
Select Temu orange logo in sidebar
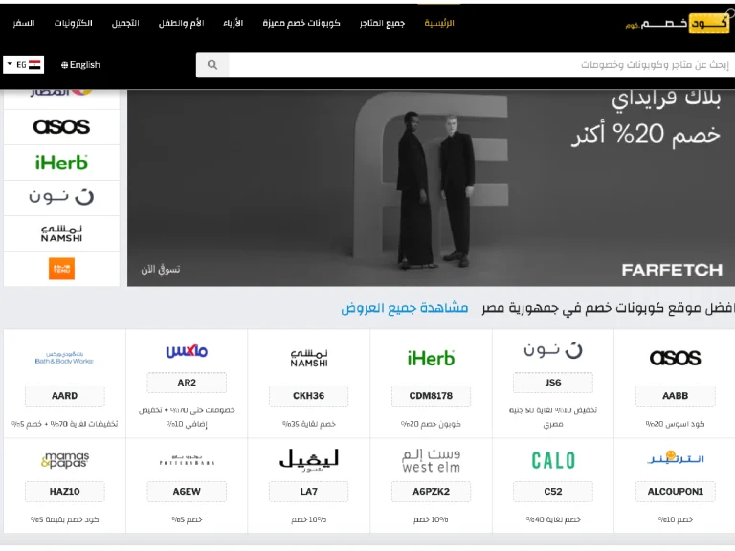pos(61,269)
